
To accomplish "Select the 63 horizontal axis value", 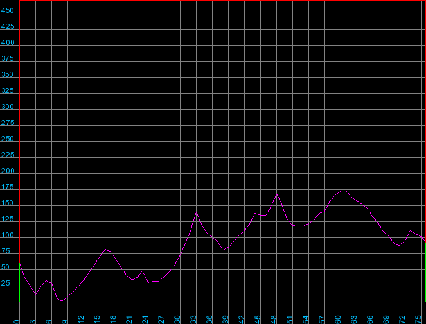I will click(354, 320).
